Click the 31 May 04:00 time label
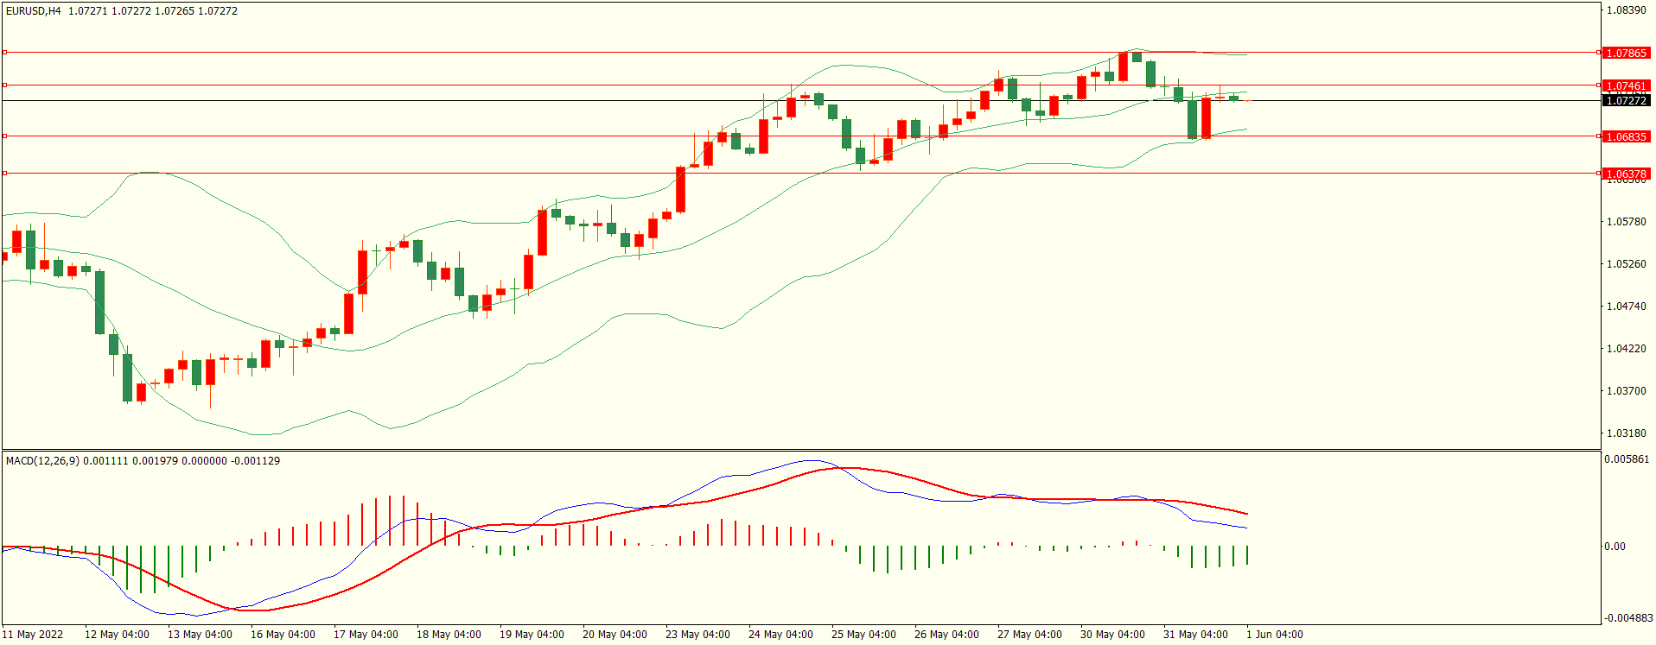 1195,635
